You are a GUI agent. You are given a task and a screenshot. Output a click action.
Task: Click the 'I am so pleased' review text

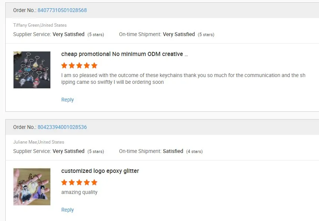click(183, 79)
